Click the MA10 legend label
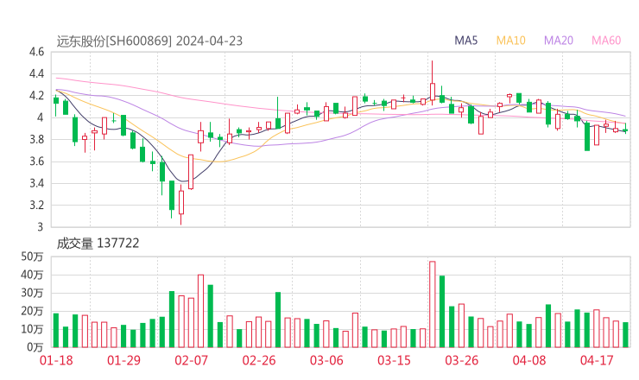Screen dimensions: 639x380 [x=510, y=41]
